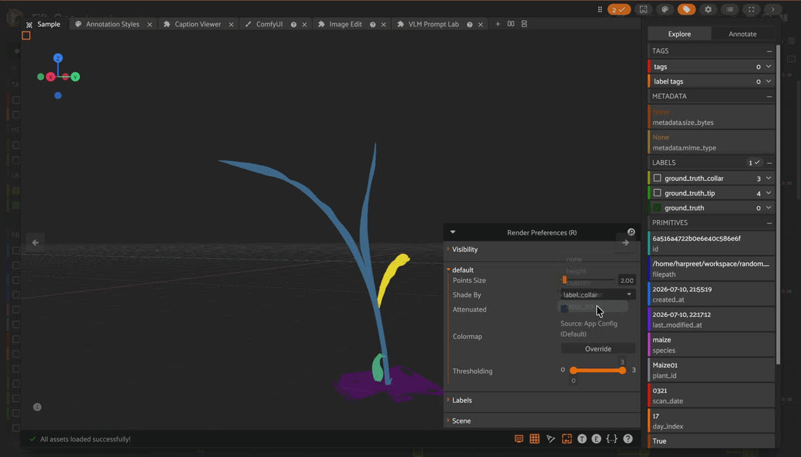Close the Caption Viewer tab
801x457 pixels.
coord(231,25)
